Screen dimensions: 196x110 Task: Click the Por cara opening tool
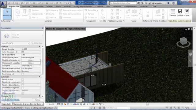pos(128,14)
